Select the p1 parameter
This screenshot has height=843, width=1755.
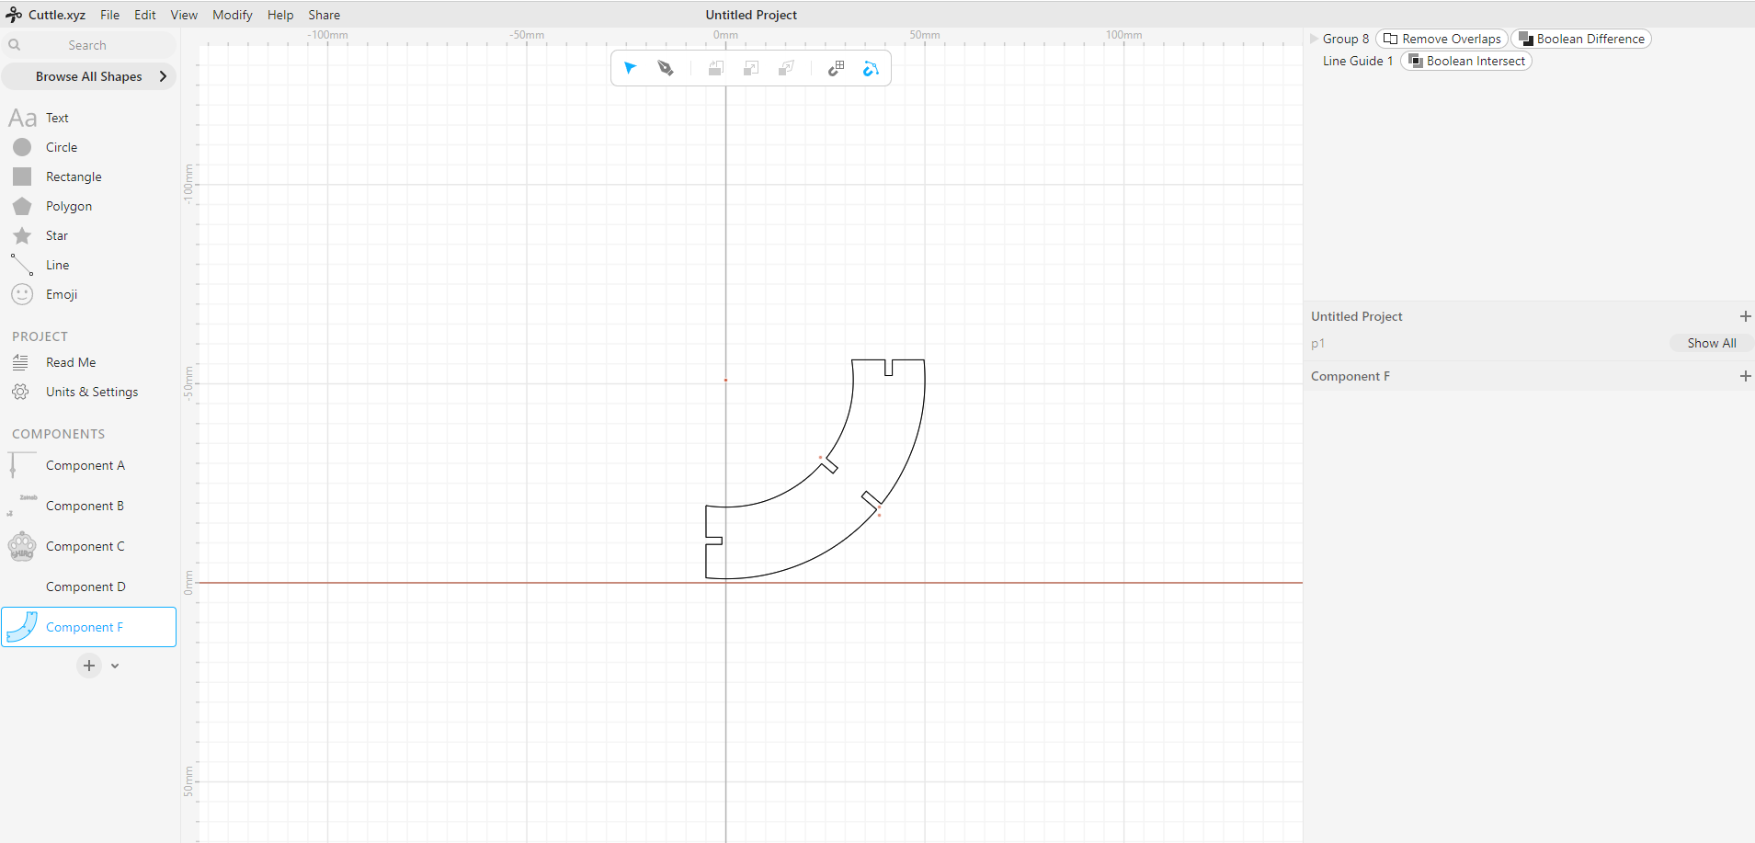point(1317,343)
